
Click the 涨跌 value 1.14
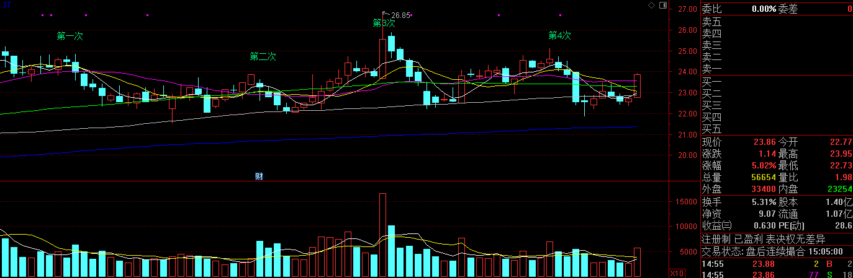pyautogui.click(x=768, y=154)
